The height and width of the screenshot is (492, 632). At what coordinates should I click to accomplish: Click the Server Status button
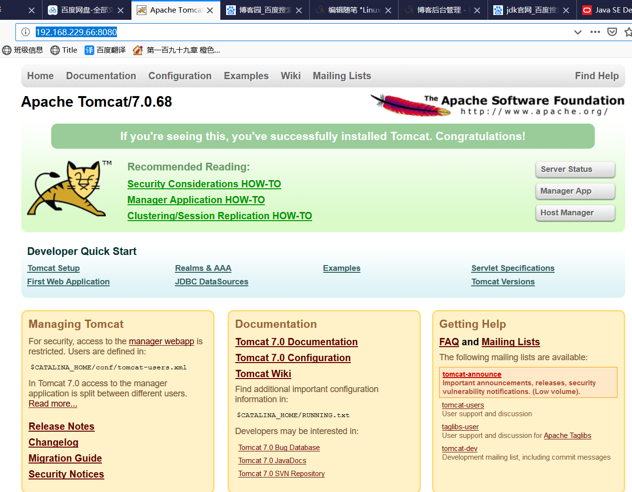575,169
